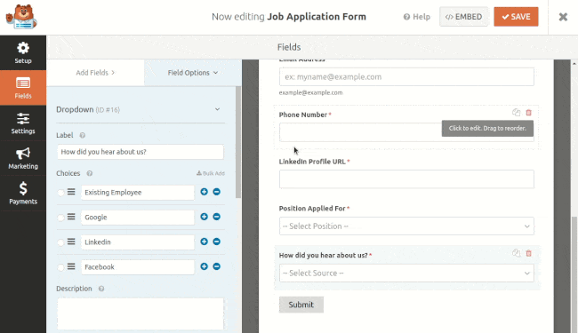Add a choice after Facebook

pos(204,266)
